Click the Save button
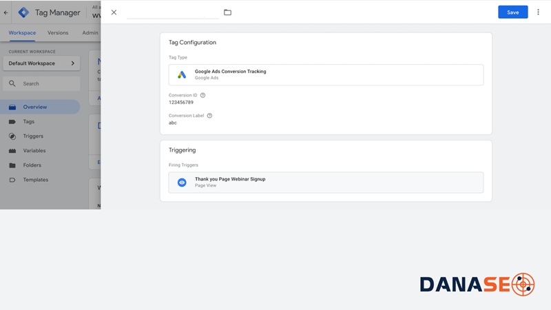This screenshot has width=551, height=310. [x=512, y=12]
